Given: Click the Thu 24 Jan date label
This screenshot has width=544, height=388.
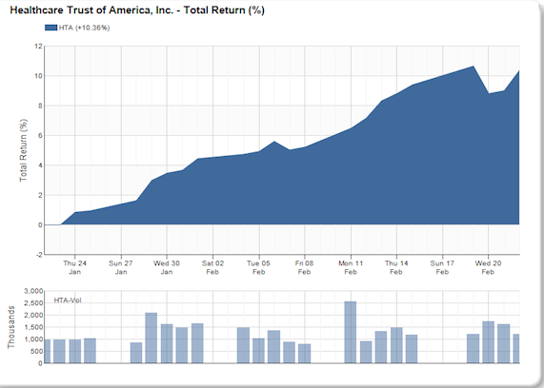Looking at the screenshot, I should tap(74, 267).
